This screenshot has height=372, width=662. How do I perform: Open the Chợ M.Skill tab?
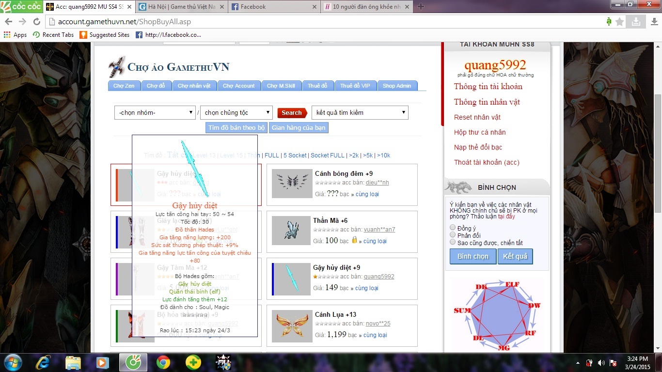(281, 86)
